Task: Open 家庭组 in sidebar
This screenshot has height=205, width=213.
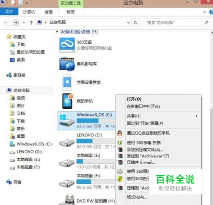Action: [16, 75]
